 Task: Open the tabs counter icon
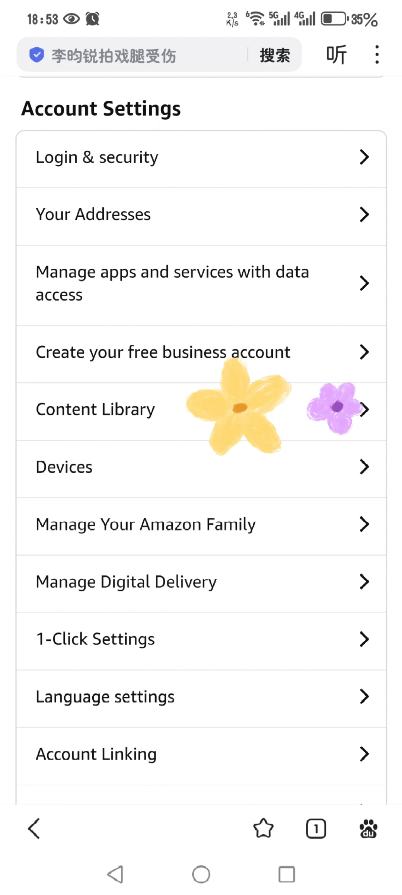pos(316,829)
